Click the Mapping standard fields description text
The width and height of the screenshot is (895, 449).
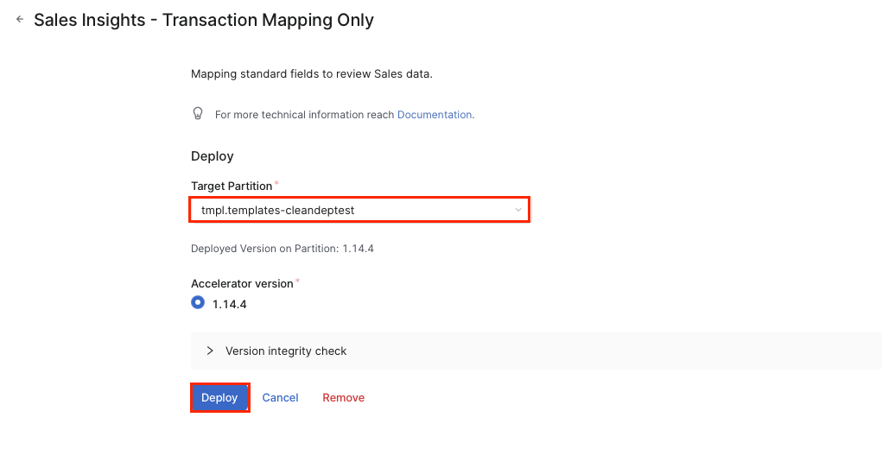coord(311,74)
